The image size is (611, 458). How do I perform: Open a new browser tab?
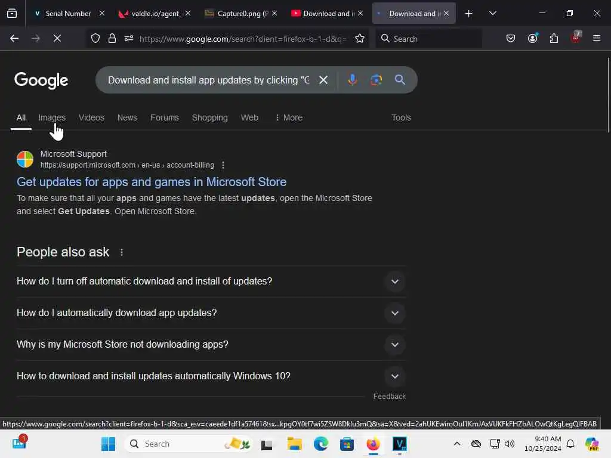[469, 14]
